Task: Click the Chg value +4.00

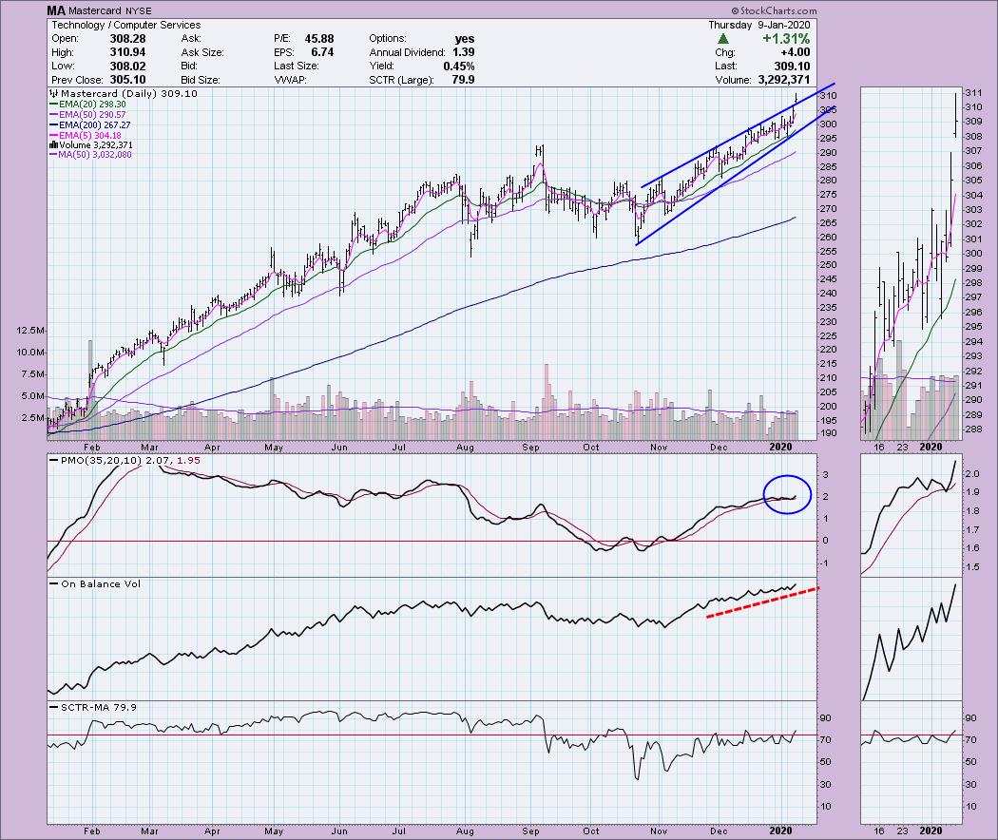Action: pyautogui.click(x=796, y=52)
